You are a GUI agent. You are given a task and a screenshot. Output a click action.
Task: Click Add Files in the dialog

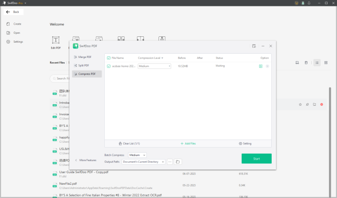pos(188,144)
